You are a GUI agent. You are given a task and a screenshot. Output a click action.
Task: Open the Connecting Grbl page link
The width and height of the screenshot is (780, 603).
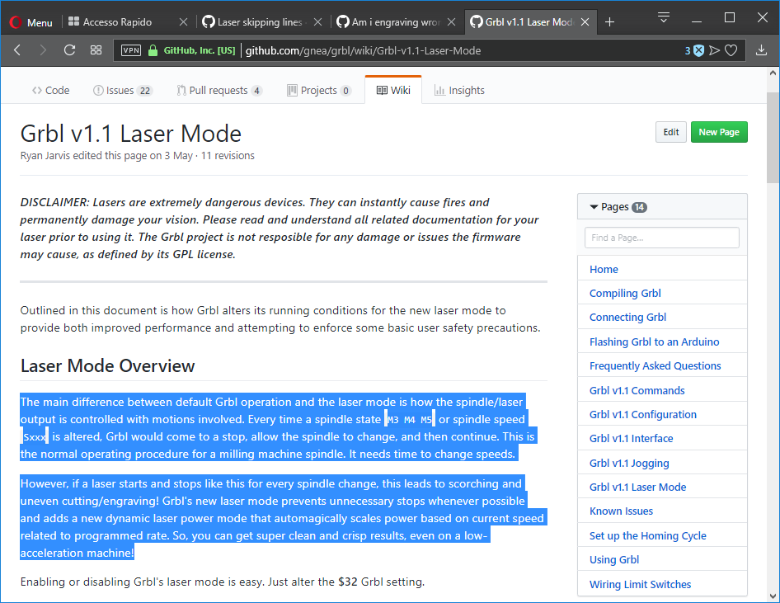(627, 318)
